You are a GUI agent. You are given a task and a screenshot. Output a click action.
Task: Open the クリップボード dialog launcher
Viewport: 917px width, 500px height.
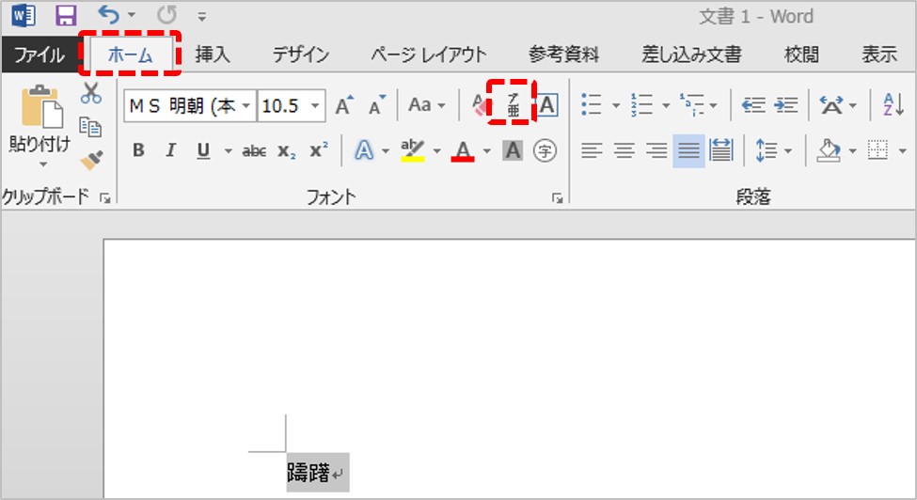[105, 199]
